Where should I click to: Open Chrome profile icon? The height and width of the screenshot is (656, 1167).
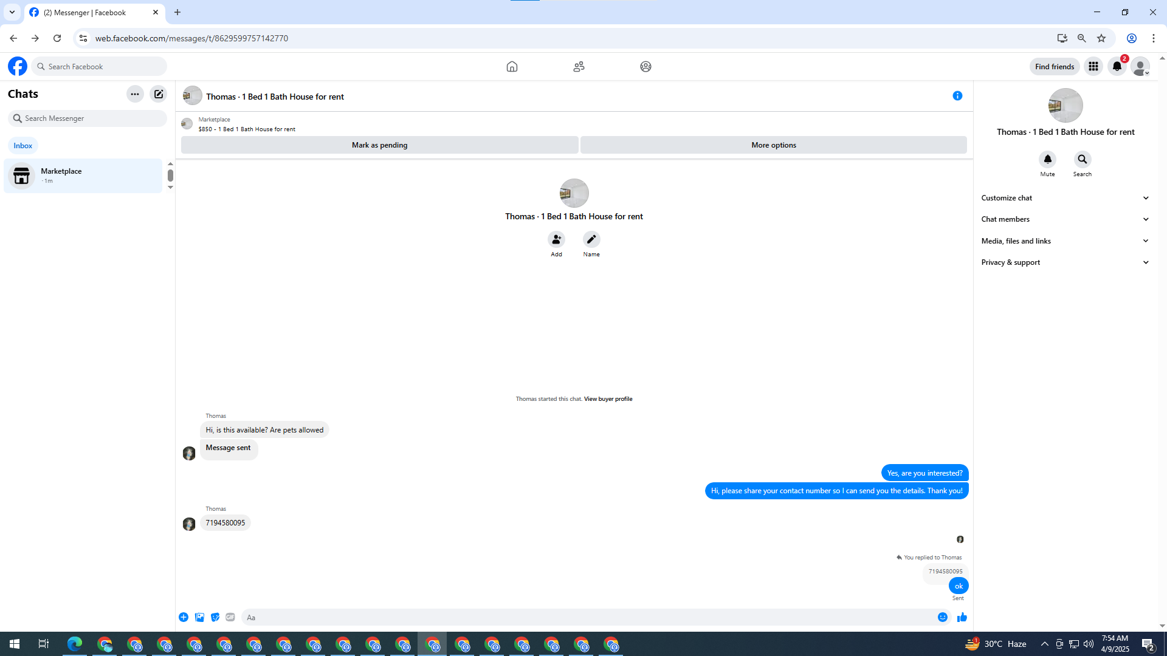1132,38
